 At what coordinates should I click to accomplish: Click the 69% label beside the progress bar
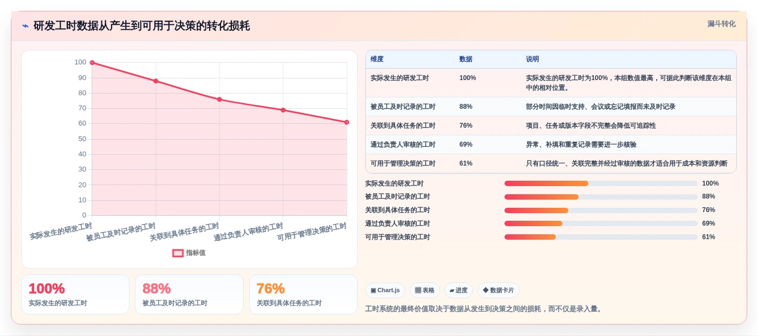click(x=709, y=223)
